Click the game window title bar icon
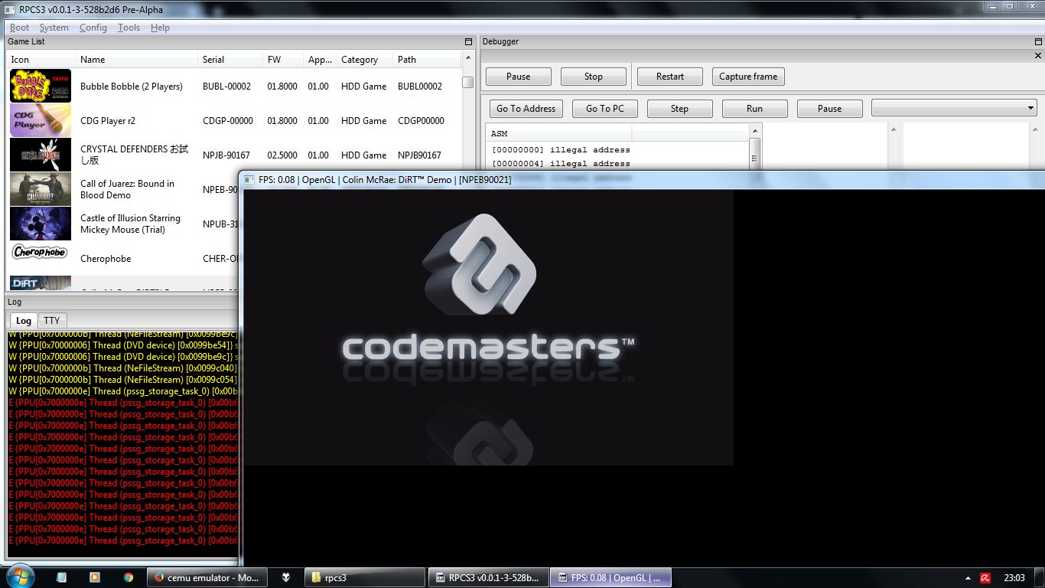The height and width of the screenshot is (588, 1045). (249, 180)
